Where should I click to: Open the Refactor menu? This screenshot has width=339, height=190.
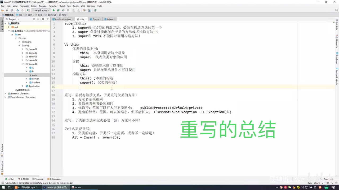point(53,6)
